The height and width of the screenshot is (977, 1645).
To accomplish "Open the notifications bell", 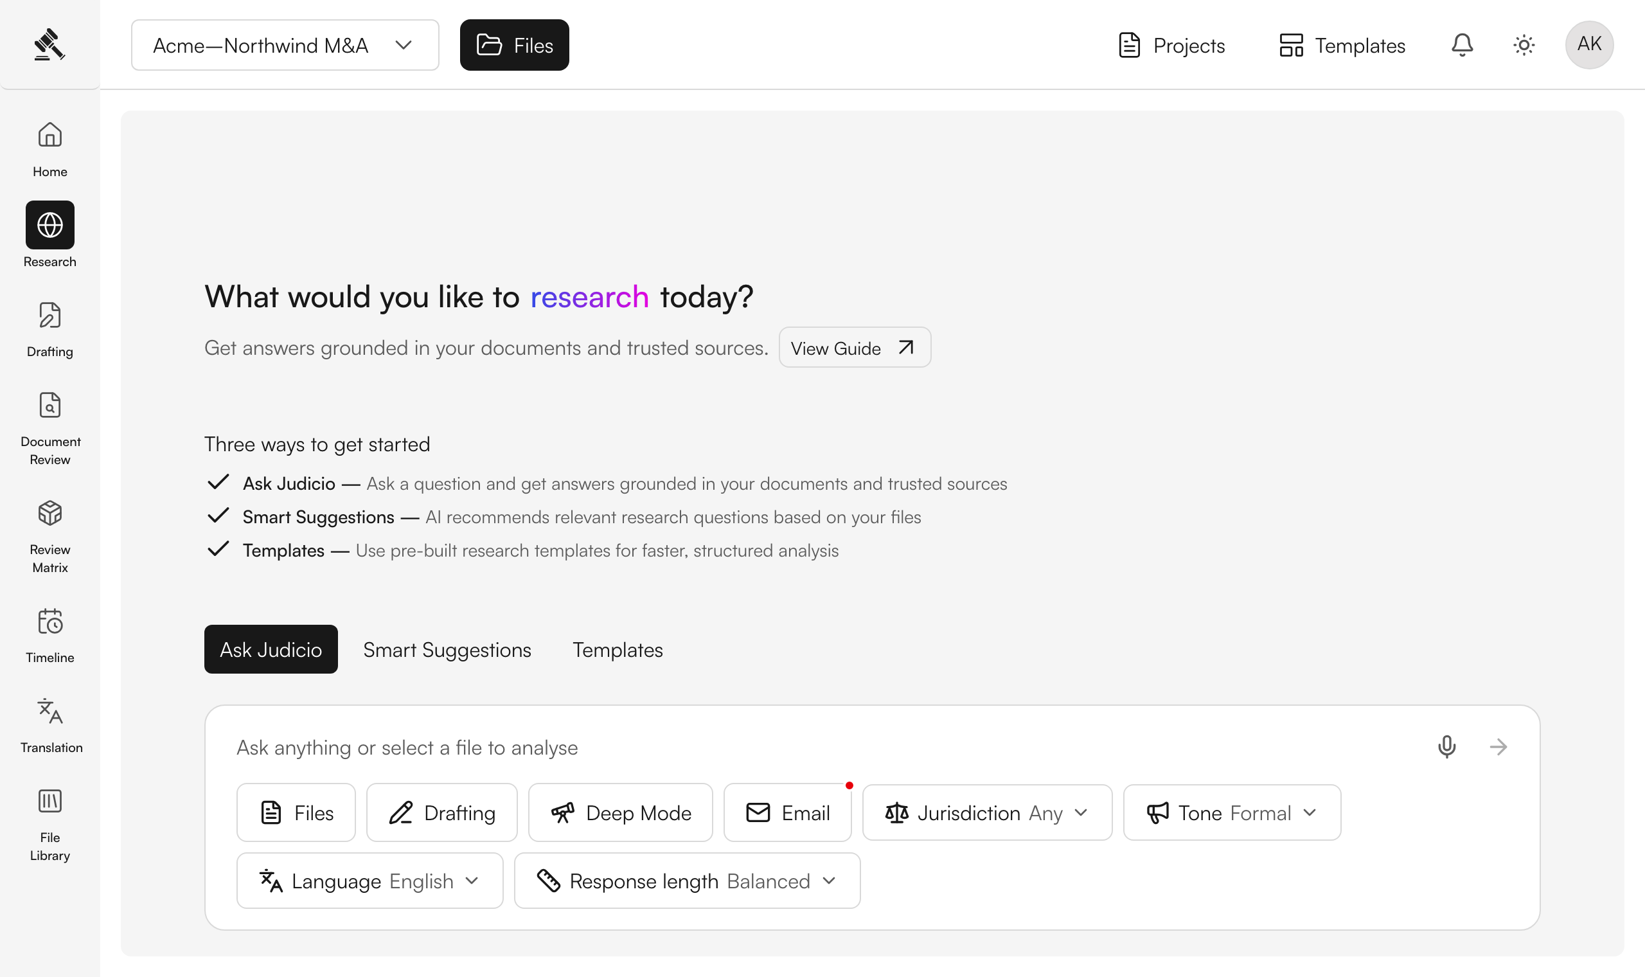I will (x=1462, y=45).
